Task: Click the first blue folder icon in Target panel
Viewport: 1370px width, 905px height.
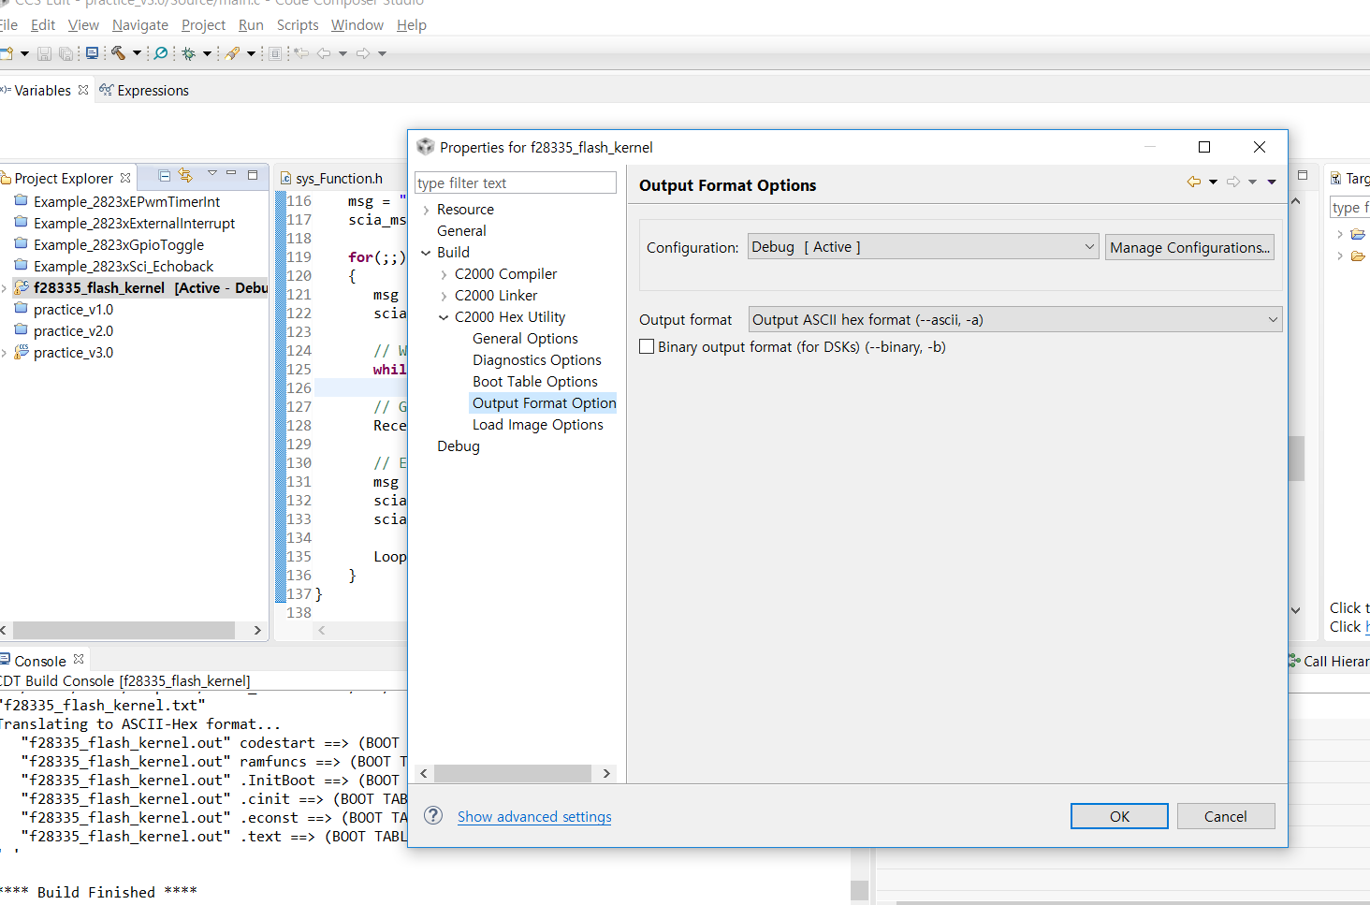Action: click(x=1358, y=234)
